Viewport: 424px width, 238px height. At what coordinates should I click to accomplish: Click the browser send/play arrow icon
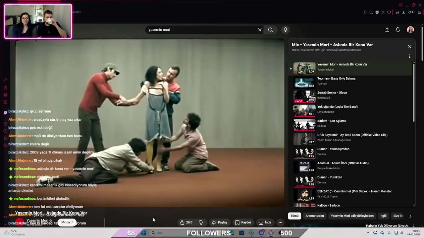[383, 12]
